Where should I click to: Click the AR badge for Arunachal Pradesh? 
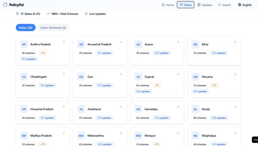coord(81,44)
